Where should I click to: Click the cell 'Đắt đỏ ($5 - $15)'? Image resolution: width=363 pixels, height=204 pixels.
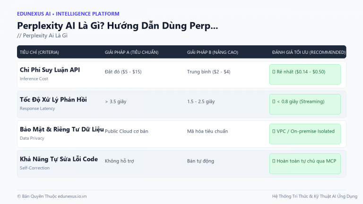123,72
